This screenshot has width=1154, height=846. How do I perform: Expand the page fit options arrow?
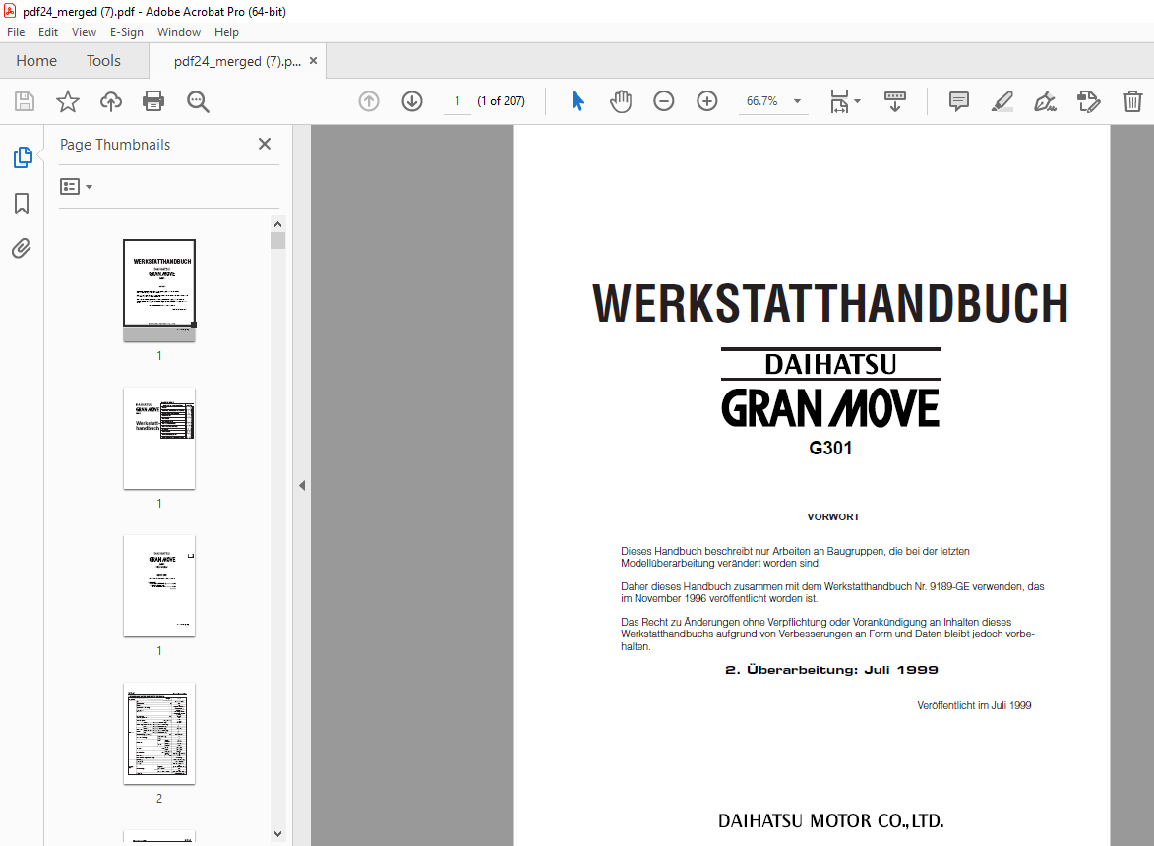coord(858,101)
